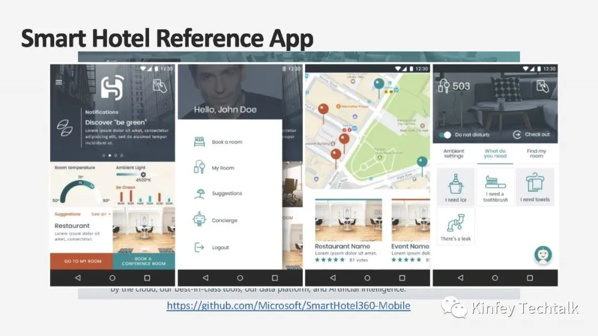The width and height of the screenshot is (598, 336).
Task: Select the leaf icon beside Discover be green
Action: pos(64,128)
